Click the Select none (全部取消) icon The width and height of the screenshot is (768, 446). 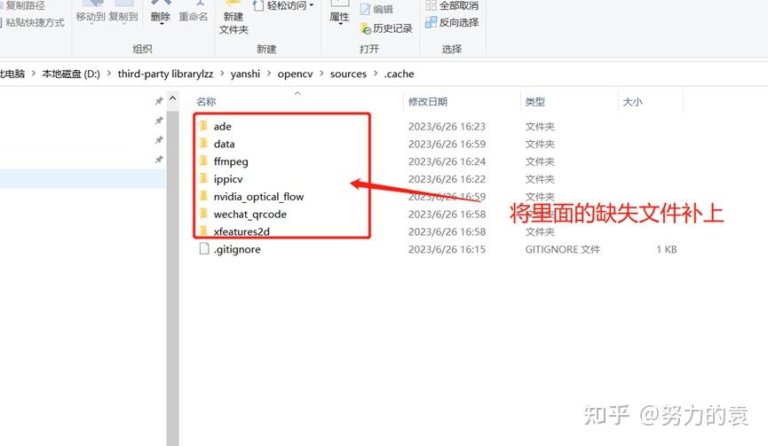click(431, 5)
